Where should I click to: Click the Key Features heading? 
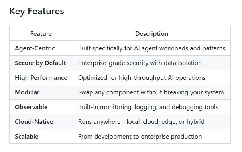[x=37, y=12]
